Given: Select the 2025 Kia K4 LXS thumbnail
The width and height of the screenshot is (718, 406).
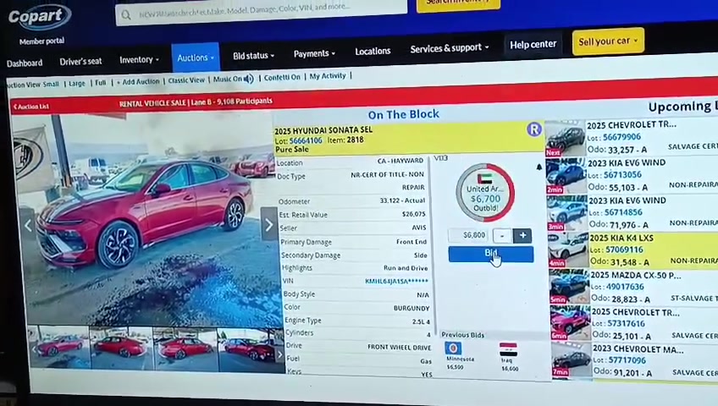Looking at the screenshot, I should click(x=568, y=250).
